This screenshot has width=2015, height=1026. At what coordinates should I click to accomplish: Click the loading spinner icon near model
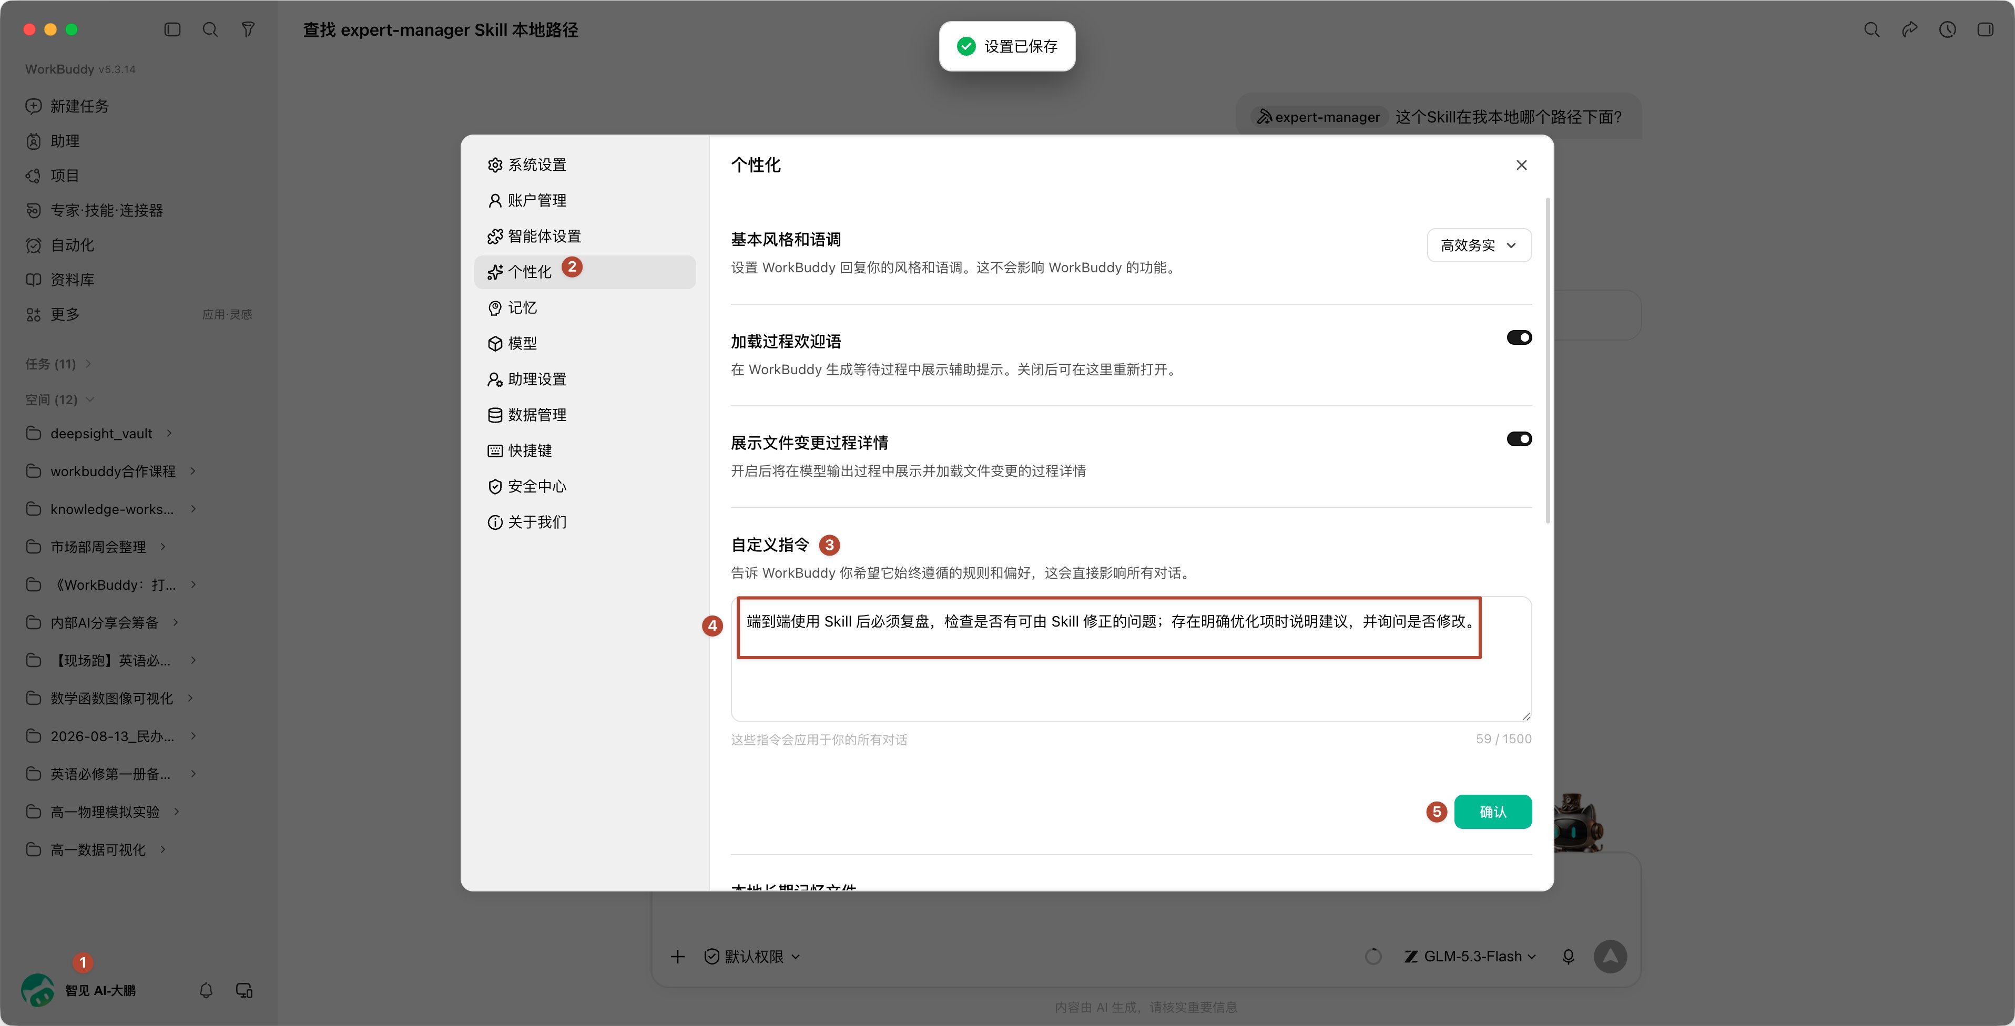(x=1373, y=957)
